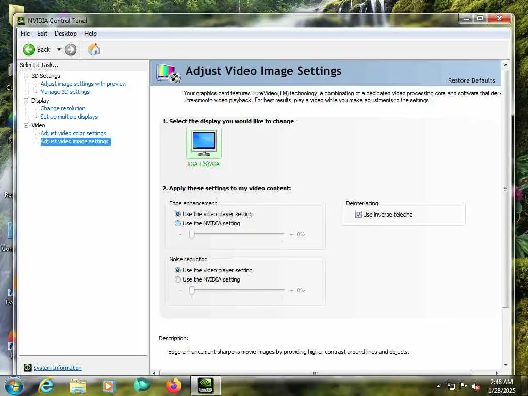Viewport: 528px width, 396px height.
Task: Click the Noise reduction slider thumb
Action: pyautogui.click(x=192, y=291)
